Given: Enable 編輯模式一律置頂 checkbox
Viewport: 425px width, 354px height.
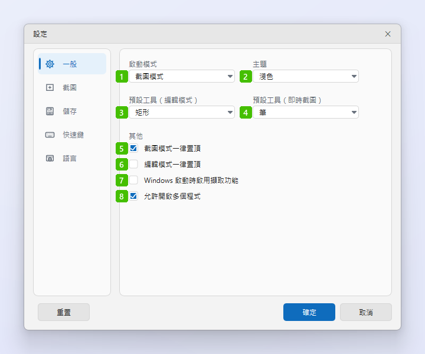Looking at the screenshot, I should [x=133, y=164].
